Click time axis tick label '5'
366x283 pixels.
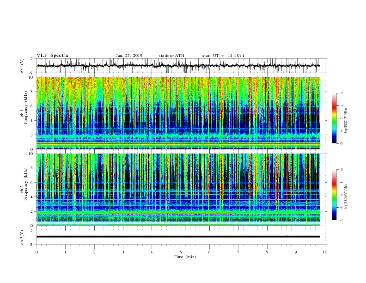[181, 252]
